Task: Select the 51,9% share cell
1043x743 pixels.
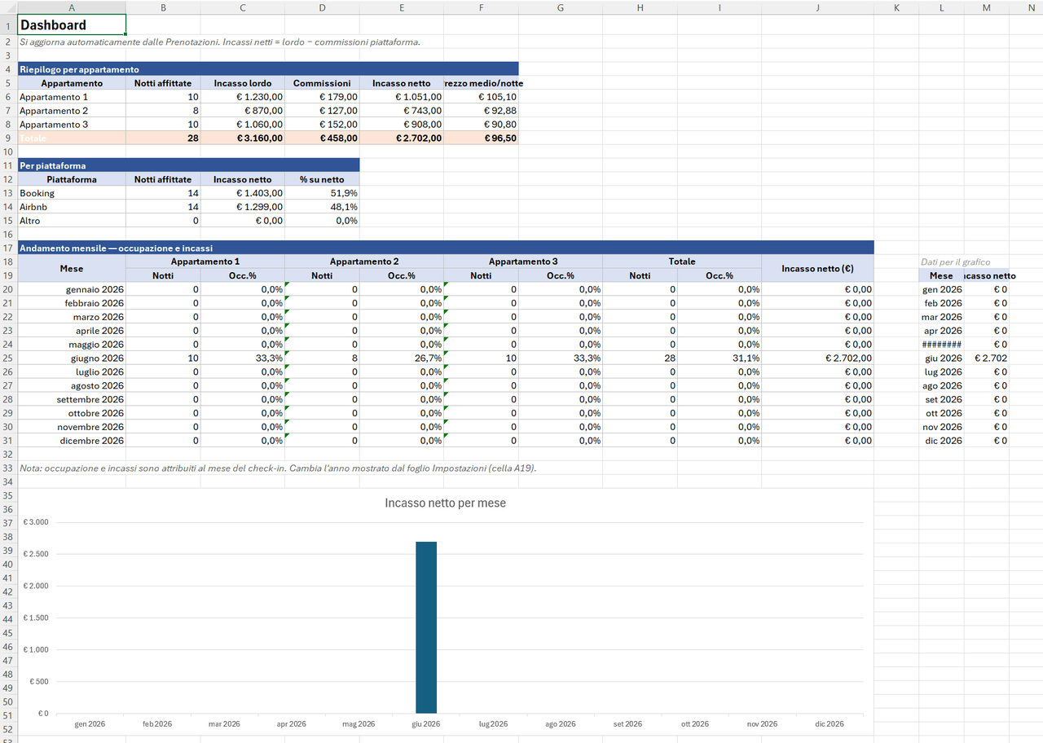Action: 322,193
